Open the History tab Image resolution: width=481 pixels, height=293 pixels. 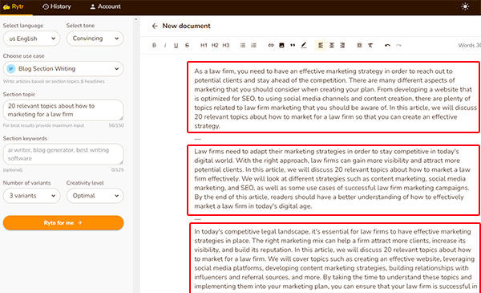(56, 6)
